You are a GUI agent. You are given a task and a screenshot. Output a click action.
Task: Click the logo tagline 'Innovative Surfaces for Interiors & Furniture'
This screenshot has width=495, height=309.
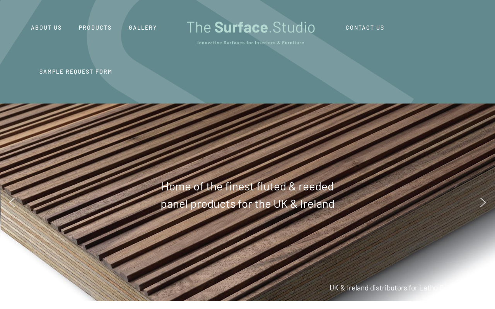[x=251, y=43]
